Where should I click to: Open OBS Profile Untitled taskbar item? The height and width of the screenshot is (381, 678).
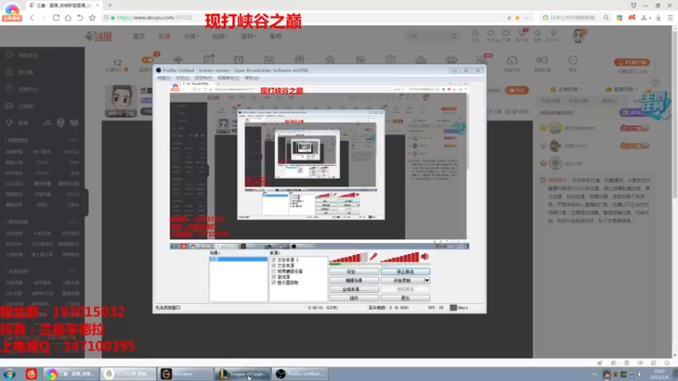[301, 374]
